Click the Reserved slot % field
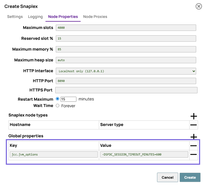207x185 pixels. [126, 38]
